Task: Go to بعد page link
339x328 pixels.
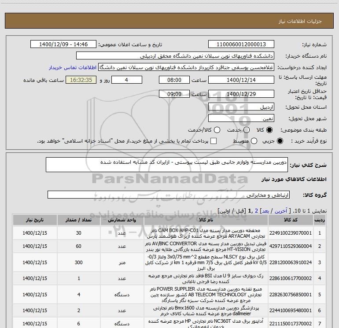Action: (265, 211)
